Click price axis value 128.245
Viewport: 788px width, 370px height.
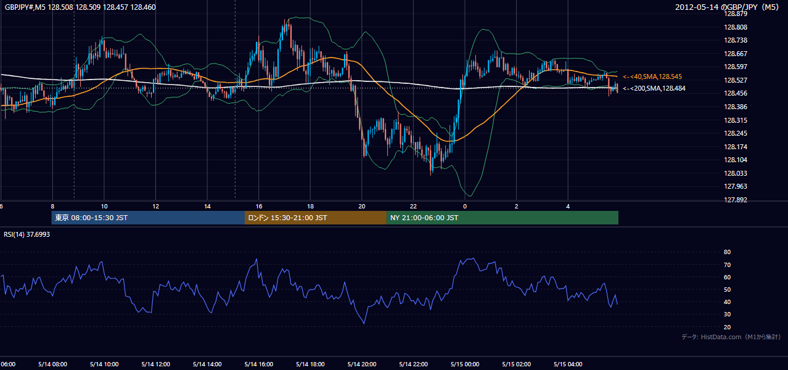click(735, 133)
